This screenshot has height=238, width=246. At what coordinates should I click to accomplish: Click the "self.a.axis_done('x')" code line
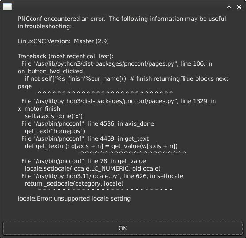point(54,116)
